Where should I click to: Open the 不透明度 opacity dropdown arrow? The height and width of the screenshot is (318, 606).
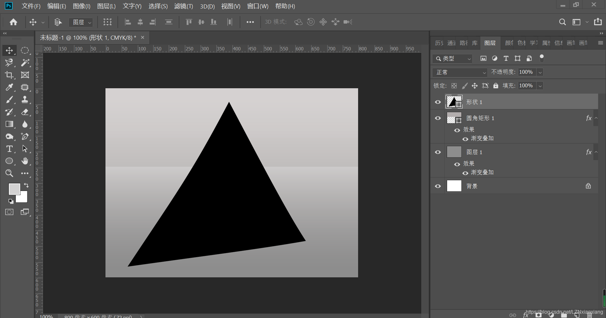(540, 72)
